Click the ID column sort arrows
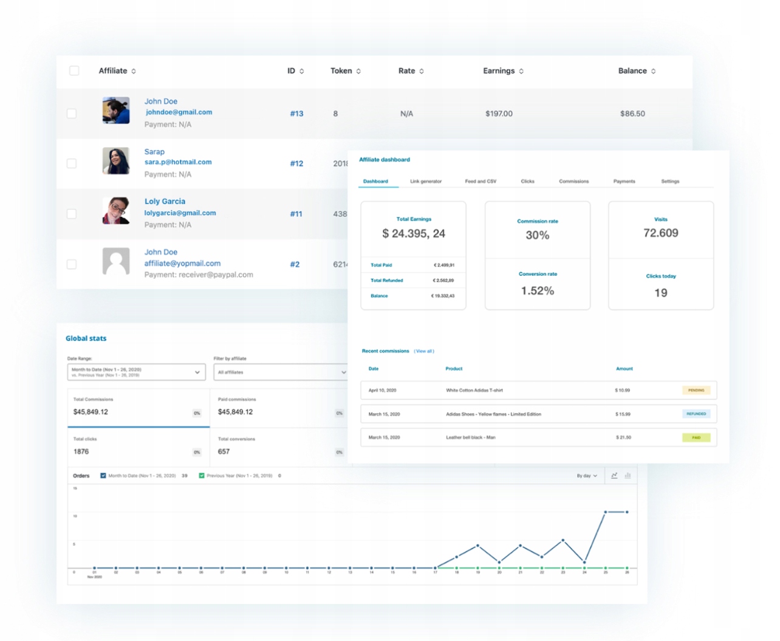 point(302,71)
